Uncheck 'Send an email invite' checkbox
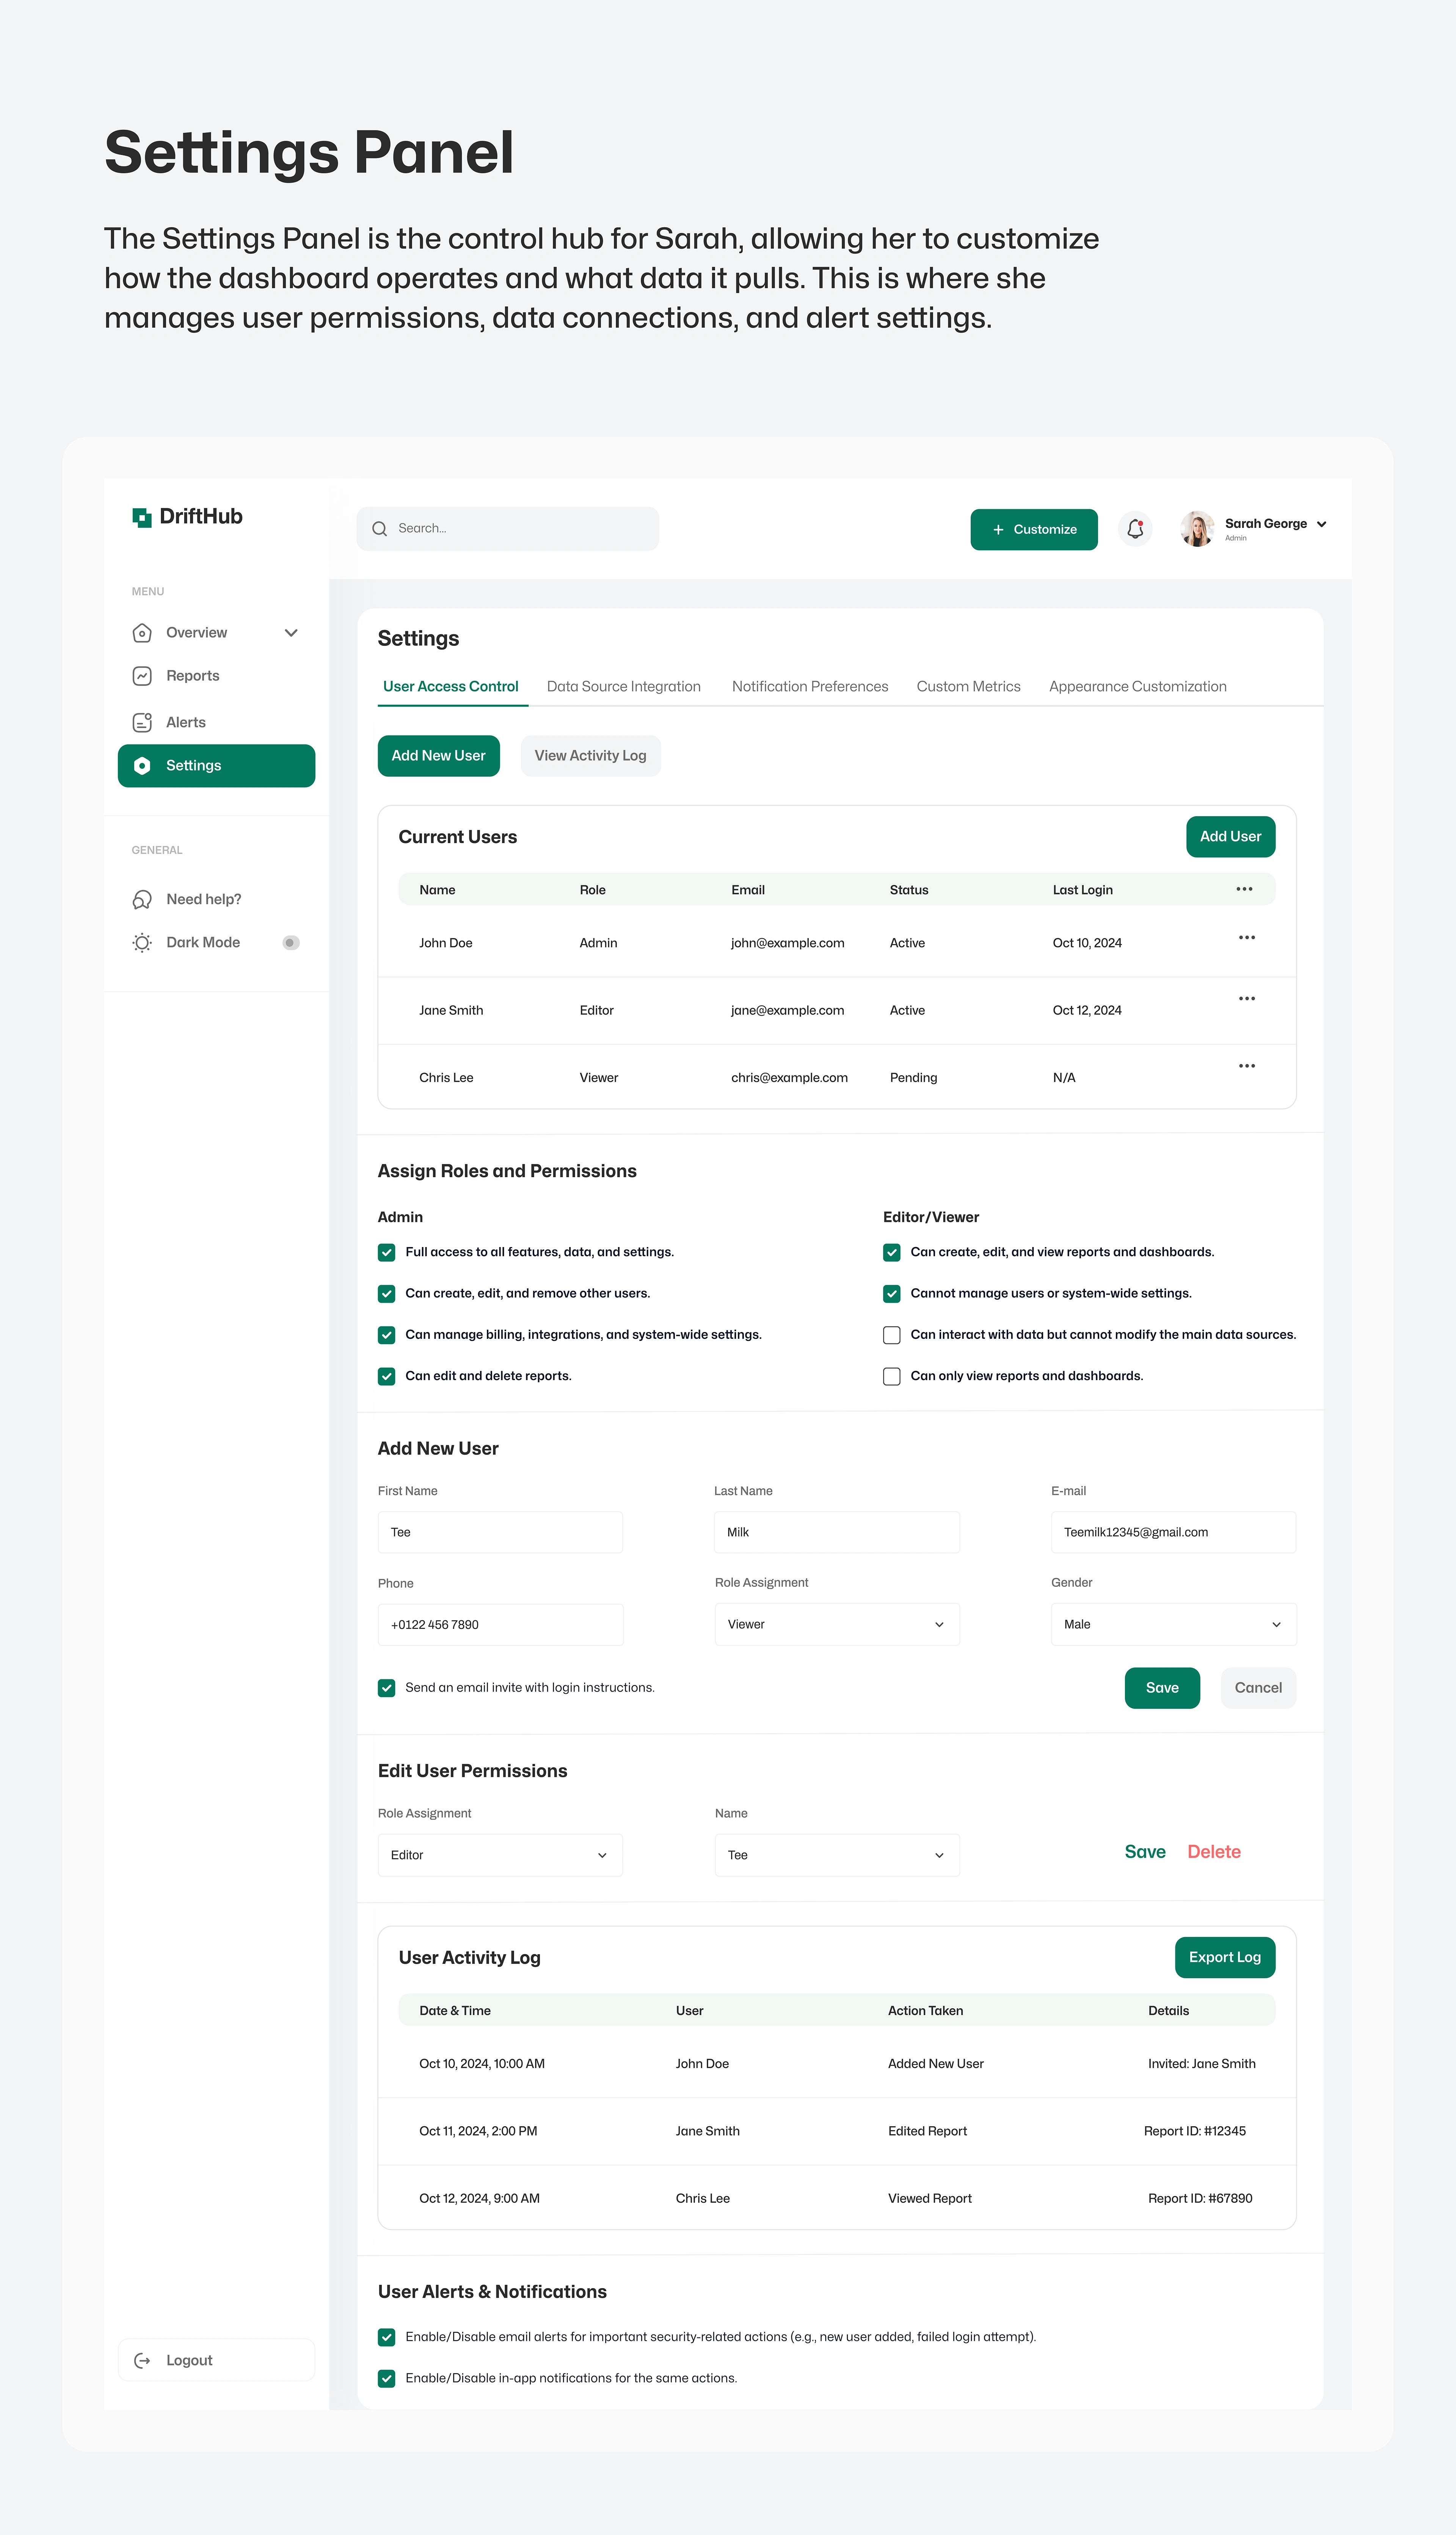This screenshot has height=2535, width=1456. (387, 1688)
